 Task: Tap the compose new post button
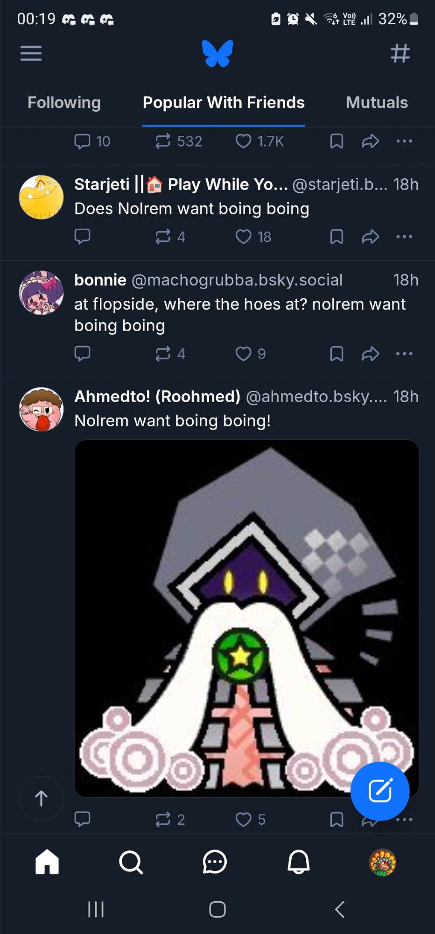(x=380, y=791)
